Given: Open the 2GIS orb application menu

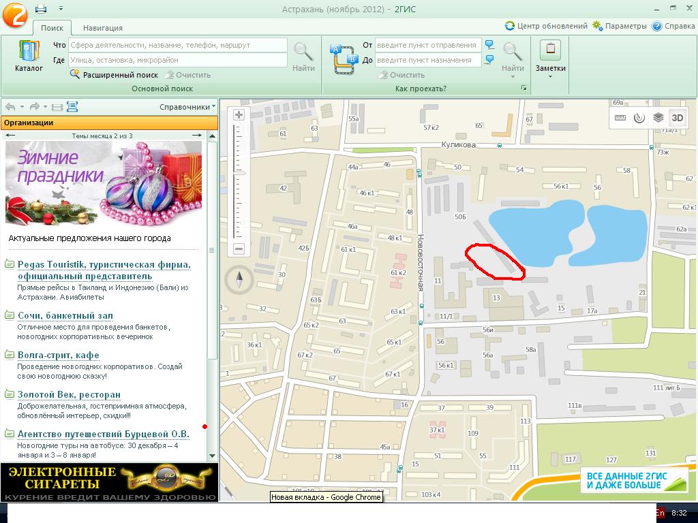Looking at the screenshot, I should [x=15, y=14].
